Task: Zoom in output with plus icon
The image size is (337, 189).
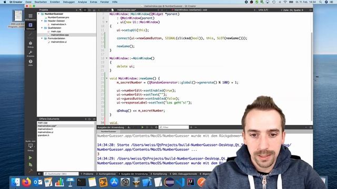Action: pyautogui.click(x=191, y=127)
